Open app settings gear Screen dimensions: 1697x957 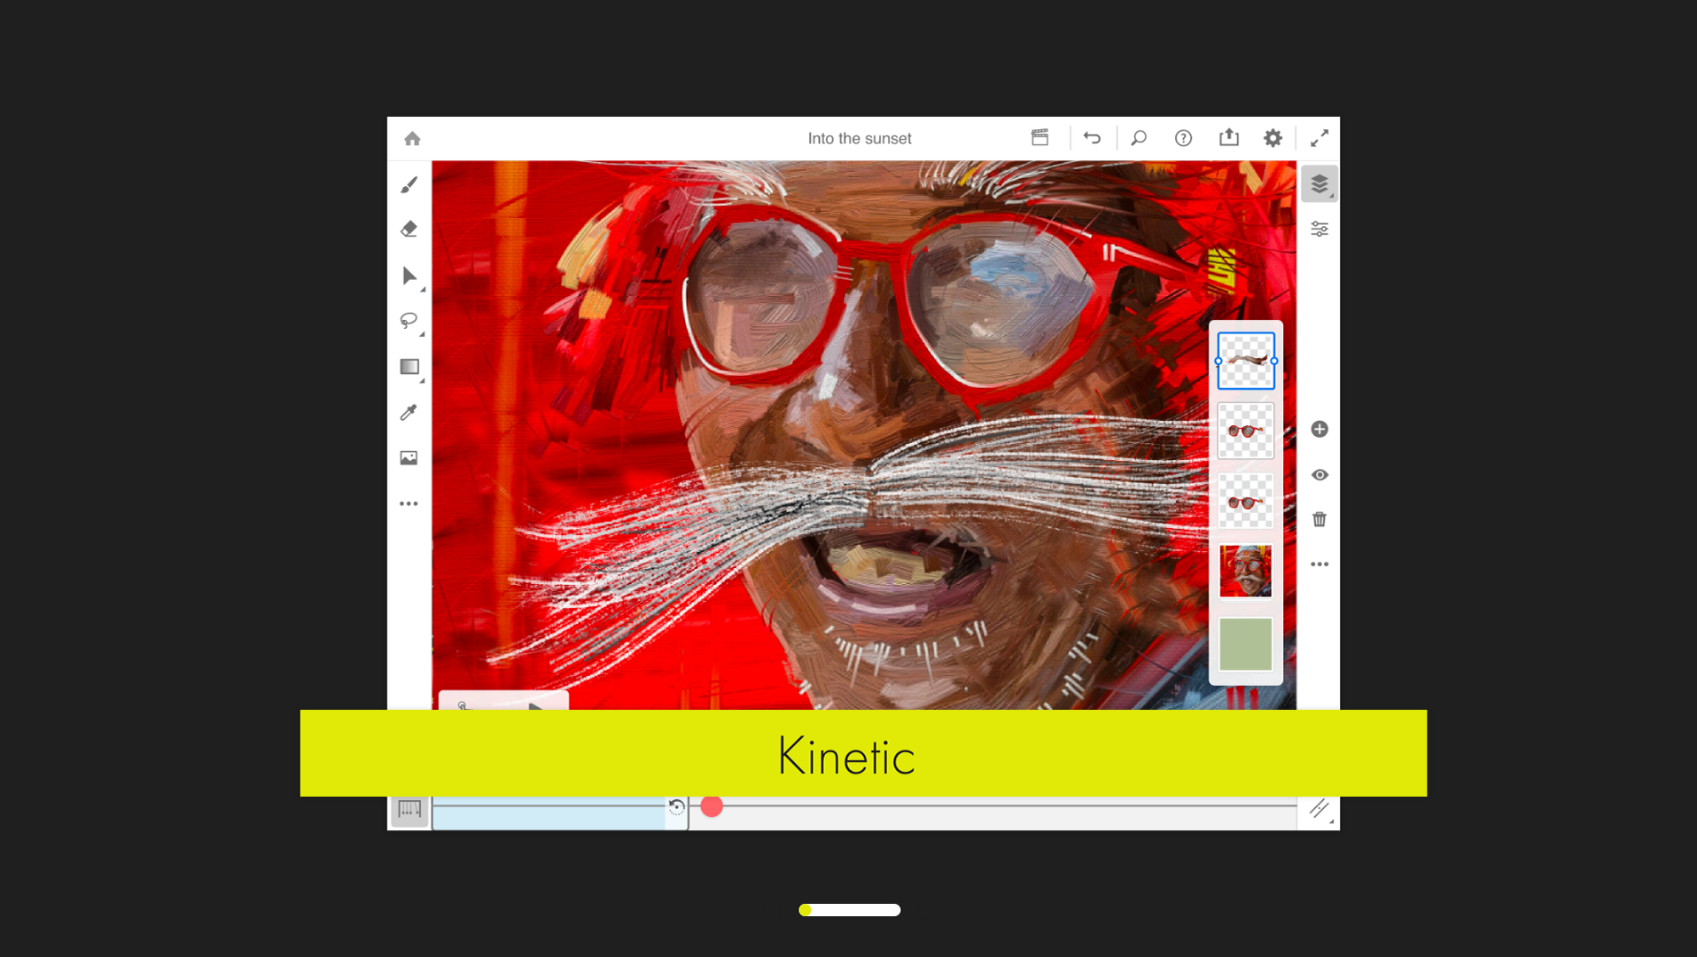tap(1273, 138)
